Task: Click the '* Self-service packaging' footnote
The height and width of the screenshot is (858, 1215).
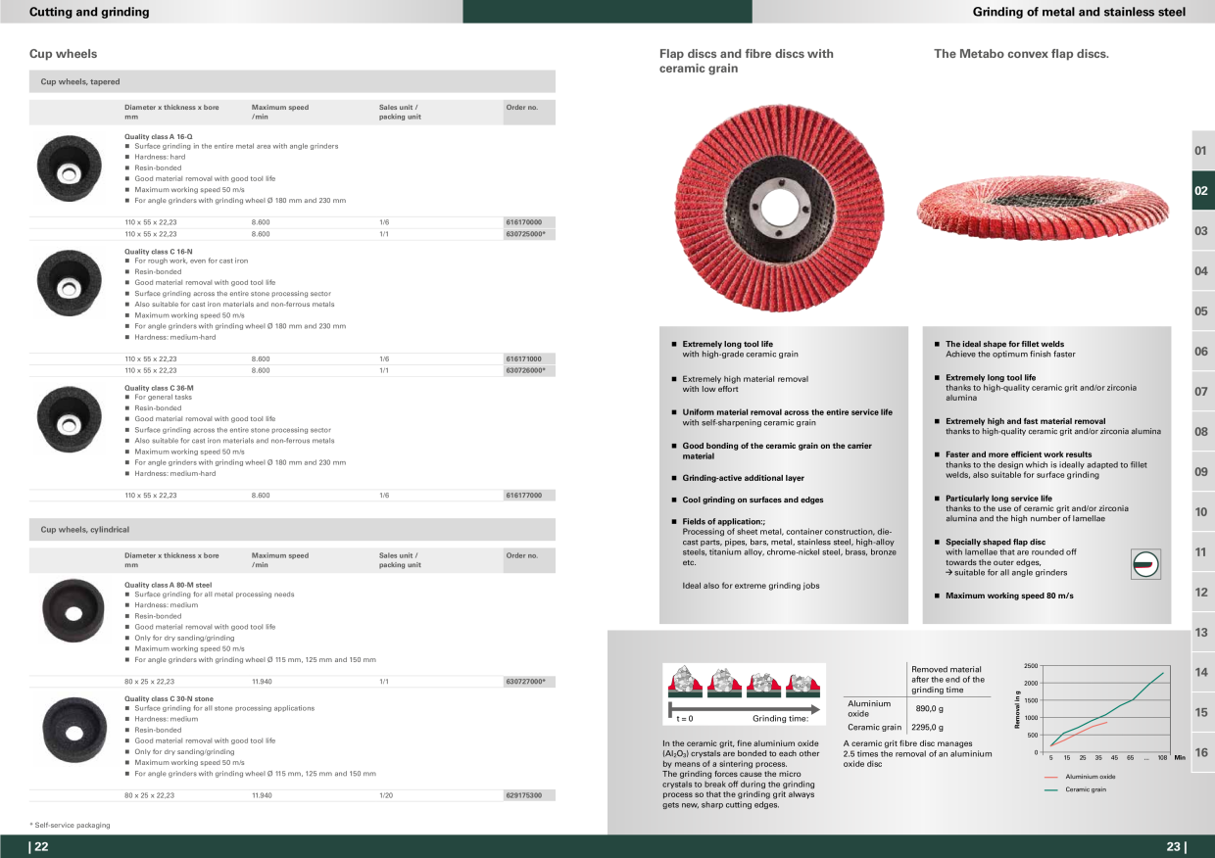Action: point(70,825)
